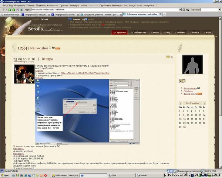Screen dimensions: 222x178
Task: Collapse step one with first Скрыть link
Action: [39, 70]
